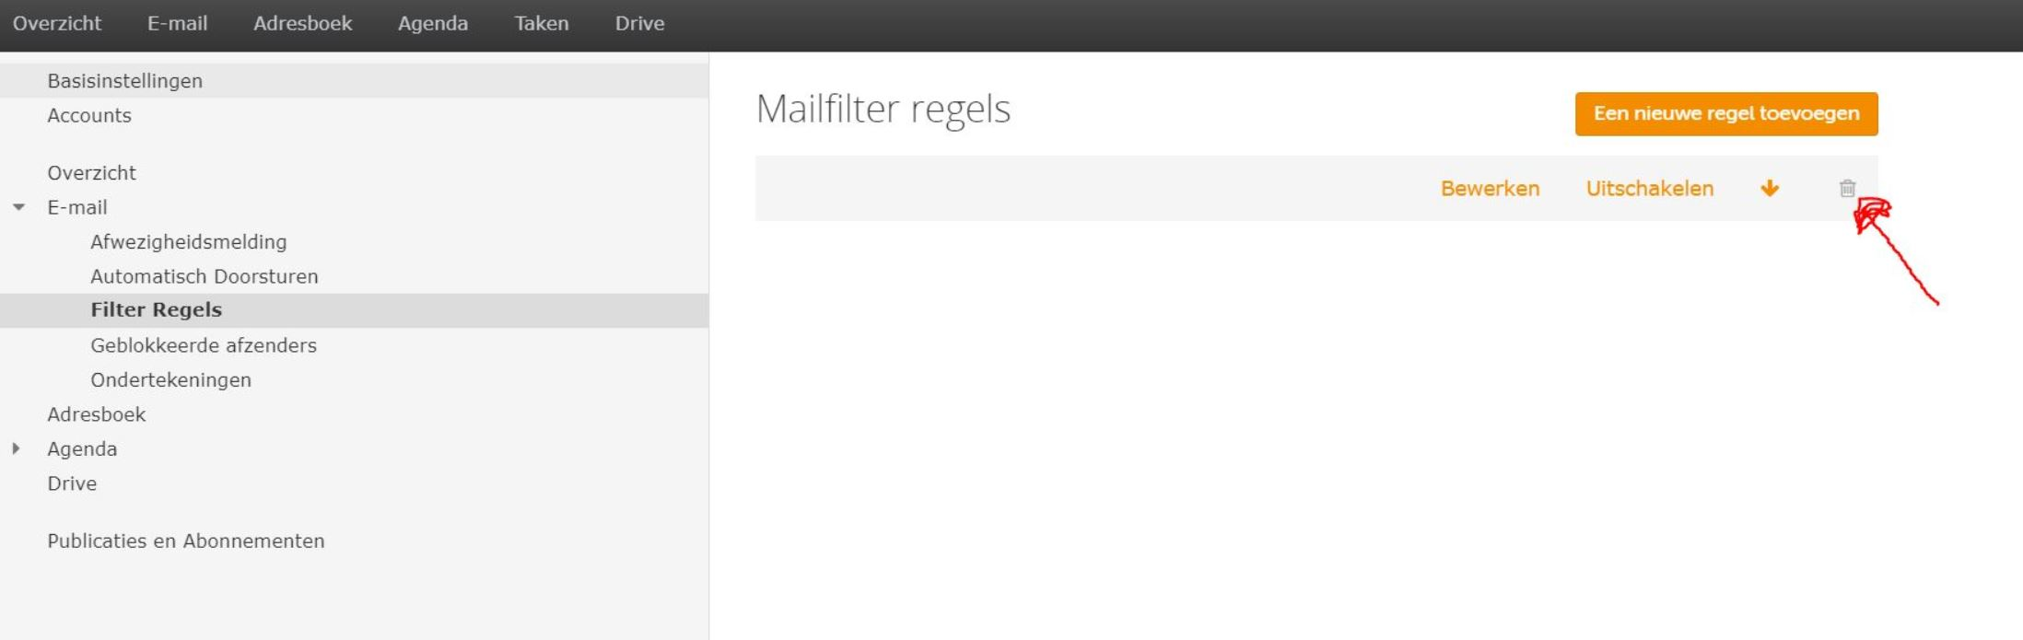Open the E-mail tab in the top bar

pos(177,24)
